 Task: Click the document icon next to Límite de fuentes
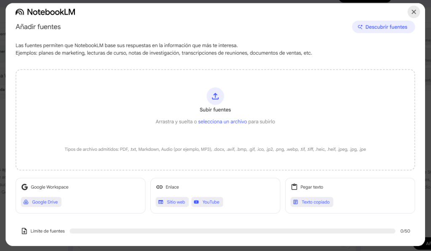coord(24,231)
